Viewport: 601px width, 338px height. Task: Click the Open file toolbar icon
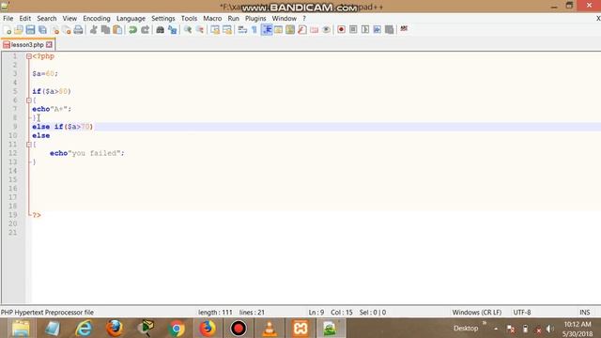[x=19, y=30]
